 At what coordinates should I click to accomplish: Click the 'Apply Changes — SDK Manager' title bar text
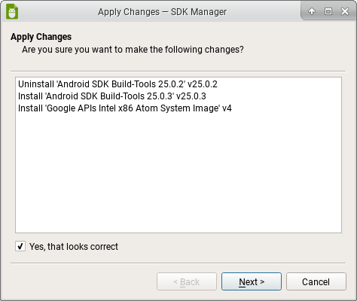coord(163,12)
